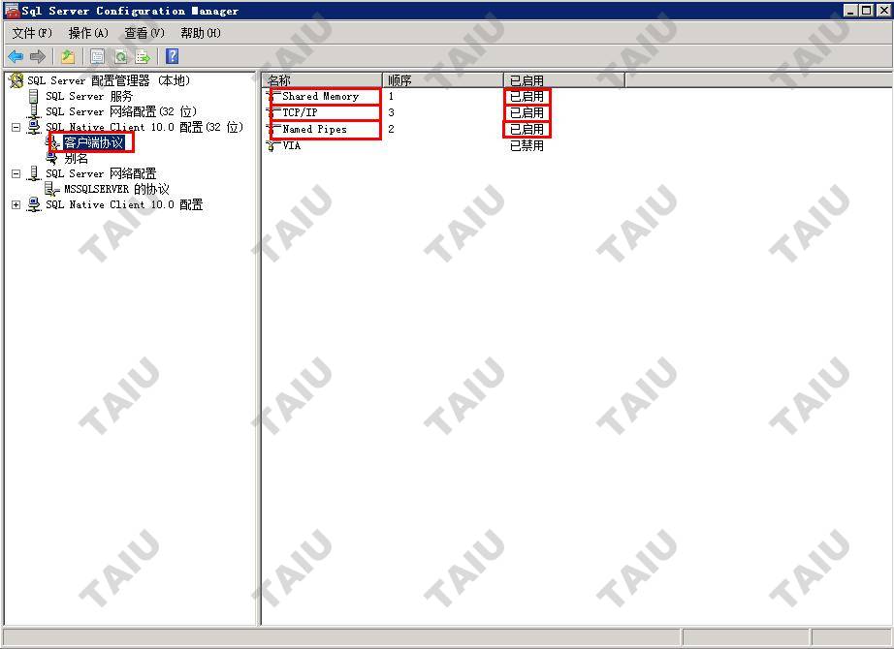Image resolution: width=894 pixels, height=649 pixels.
Task: Open the 操作(A) menu
Action: coord(88,33)
